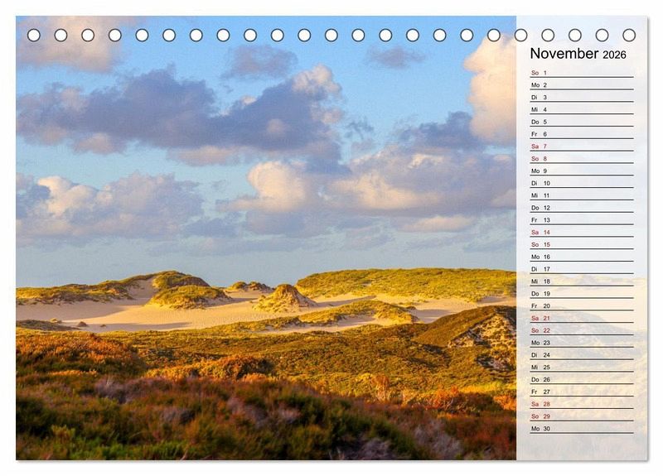Choose Sunday 15 date entry

pyautogui.click(x=581, y=245)
